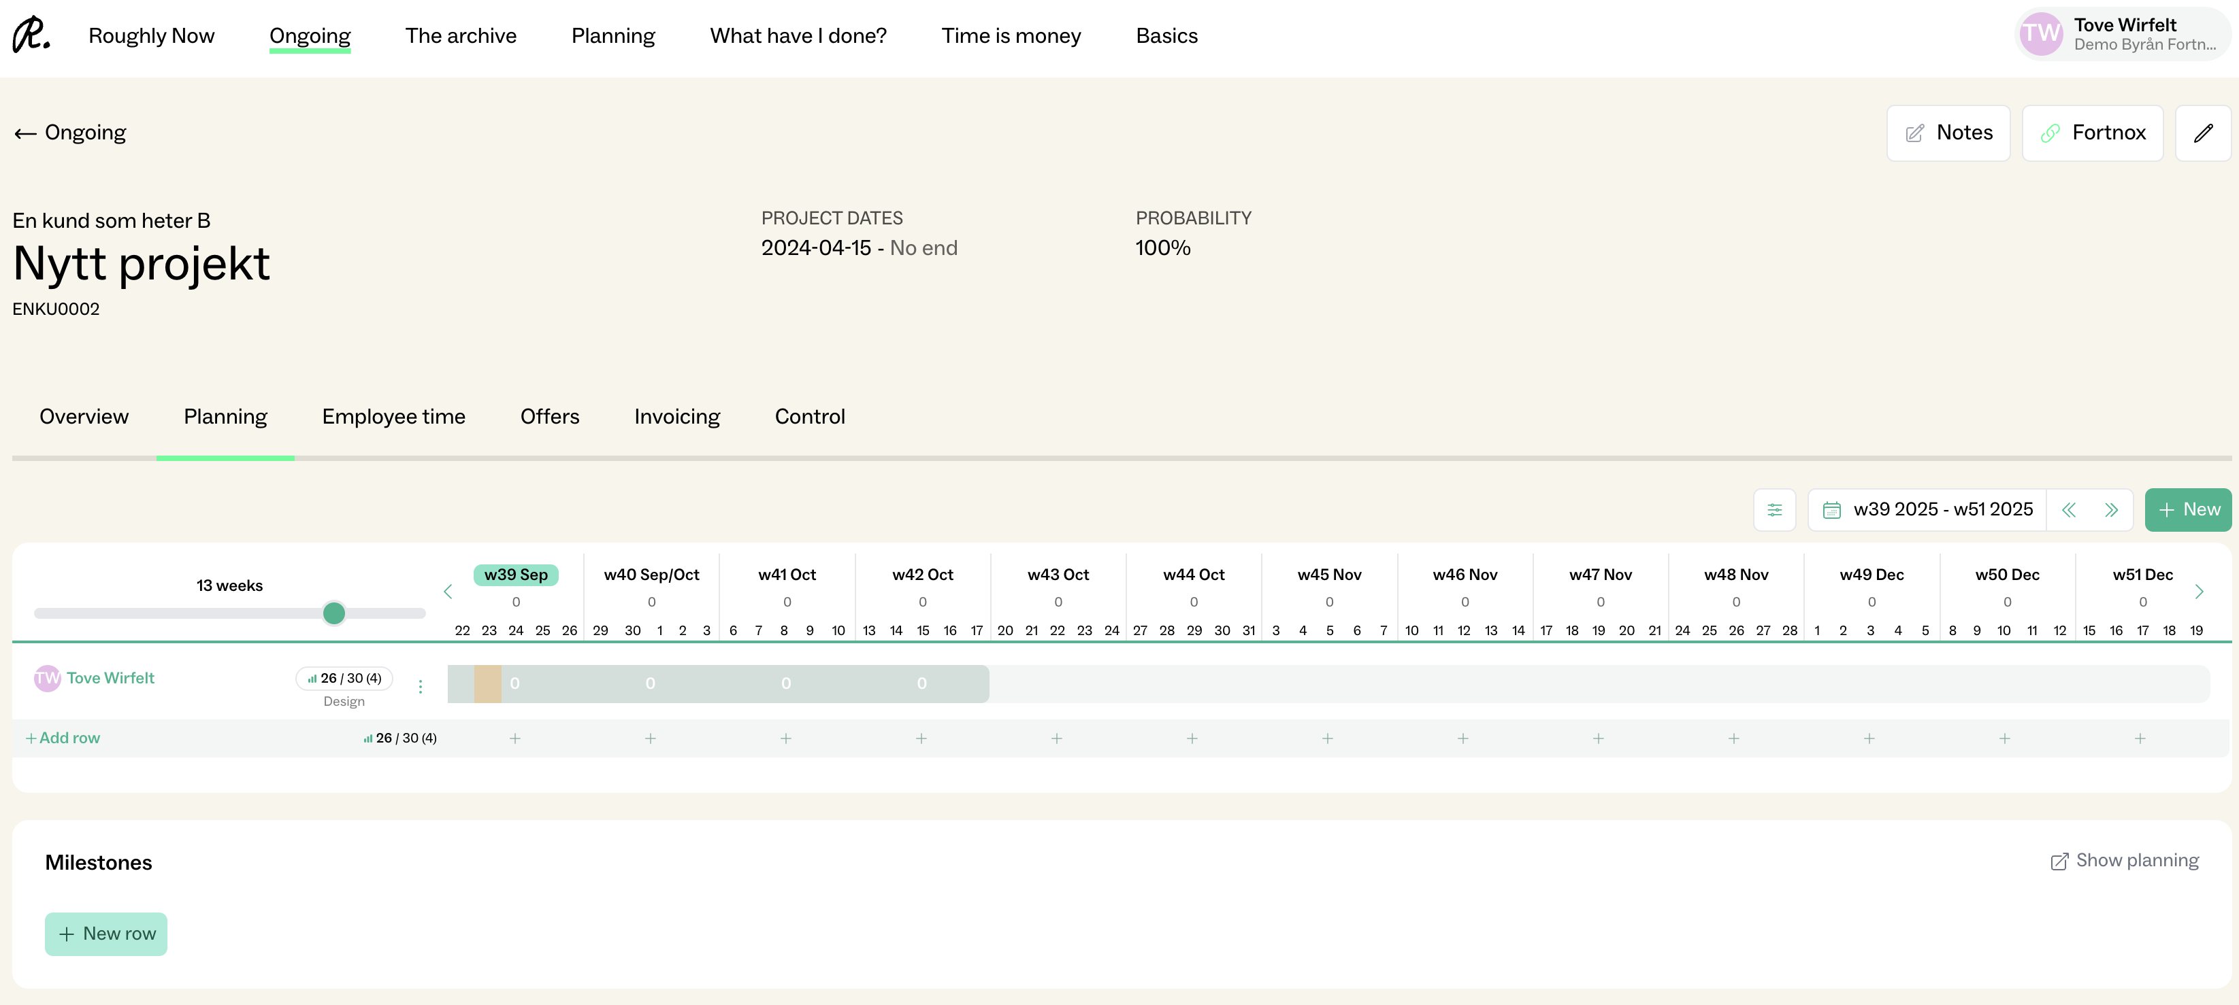This screenshot has width=2239, height=1005.
Task: Open the filter settings sliders icon
Action: click(x=1774, y=510)
